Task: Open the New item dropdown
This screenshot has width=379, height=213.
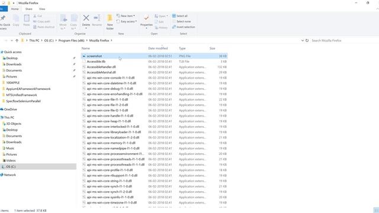Action: 126,16
